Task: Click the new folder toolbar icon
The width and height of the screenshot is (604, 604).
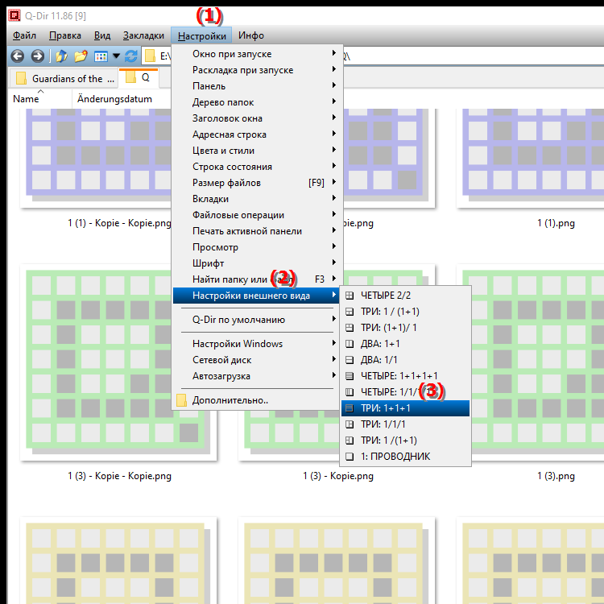Action: (x=81, y=56)
